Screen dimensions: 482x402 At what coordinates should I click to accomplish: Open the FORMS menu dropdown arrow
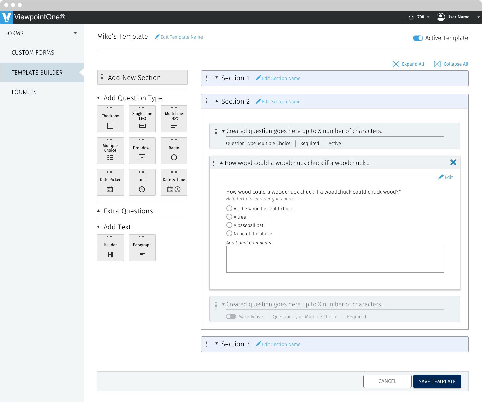[75, 33]
